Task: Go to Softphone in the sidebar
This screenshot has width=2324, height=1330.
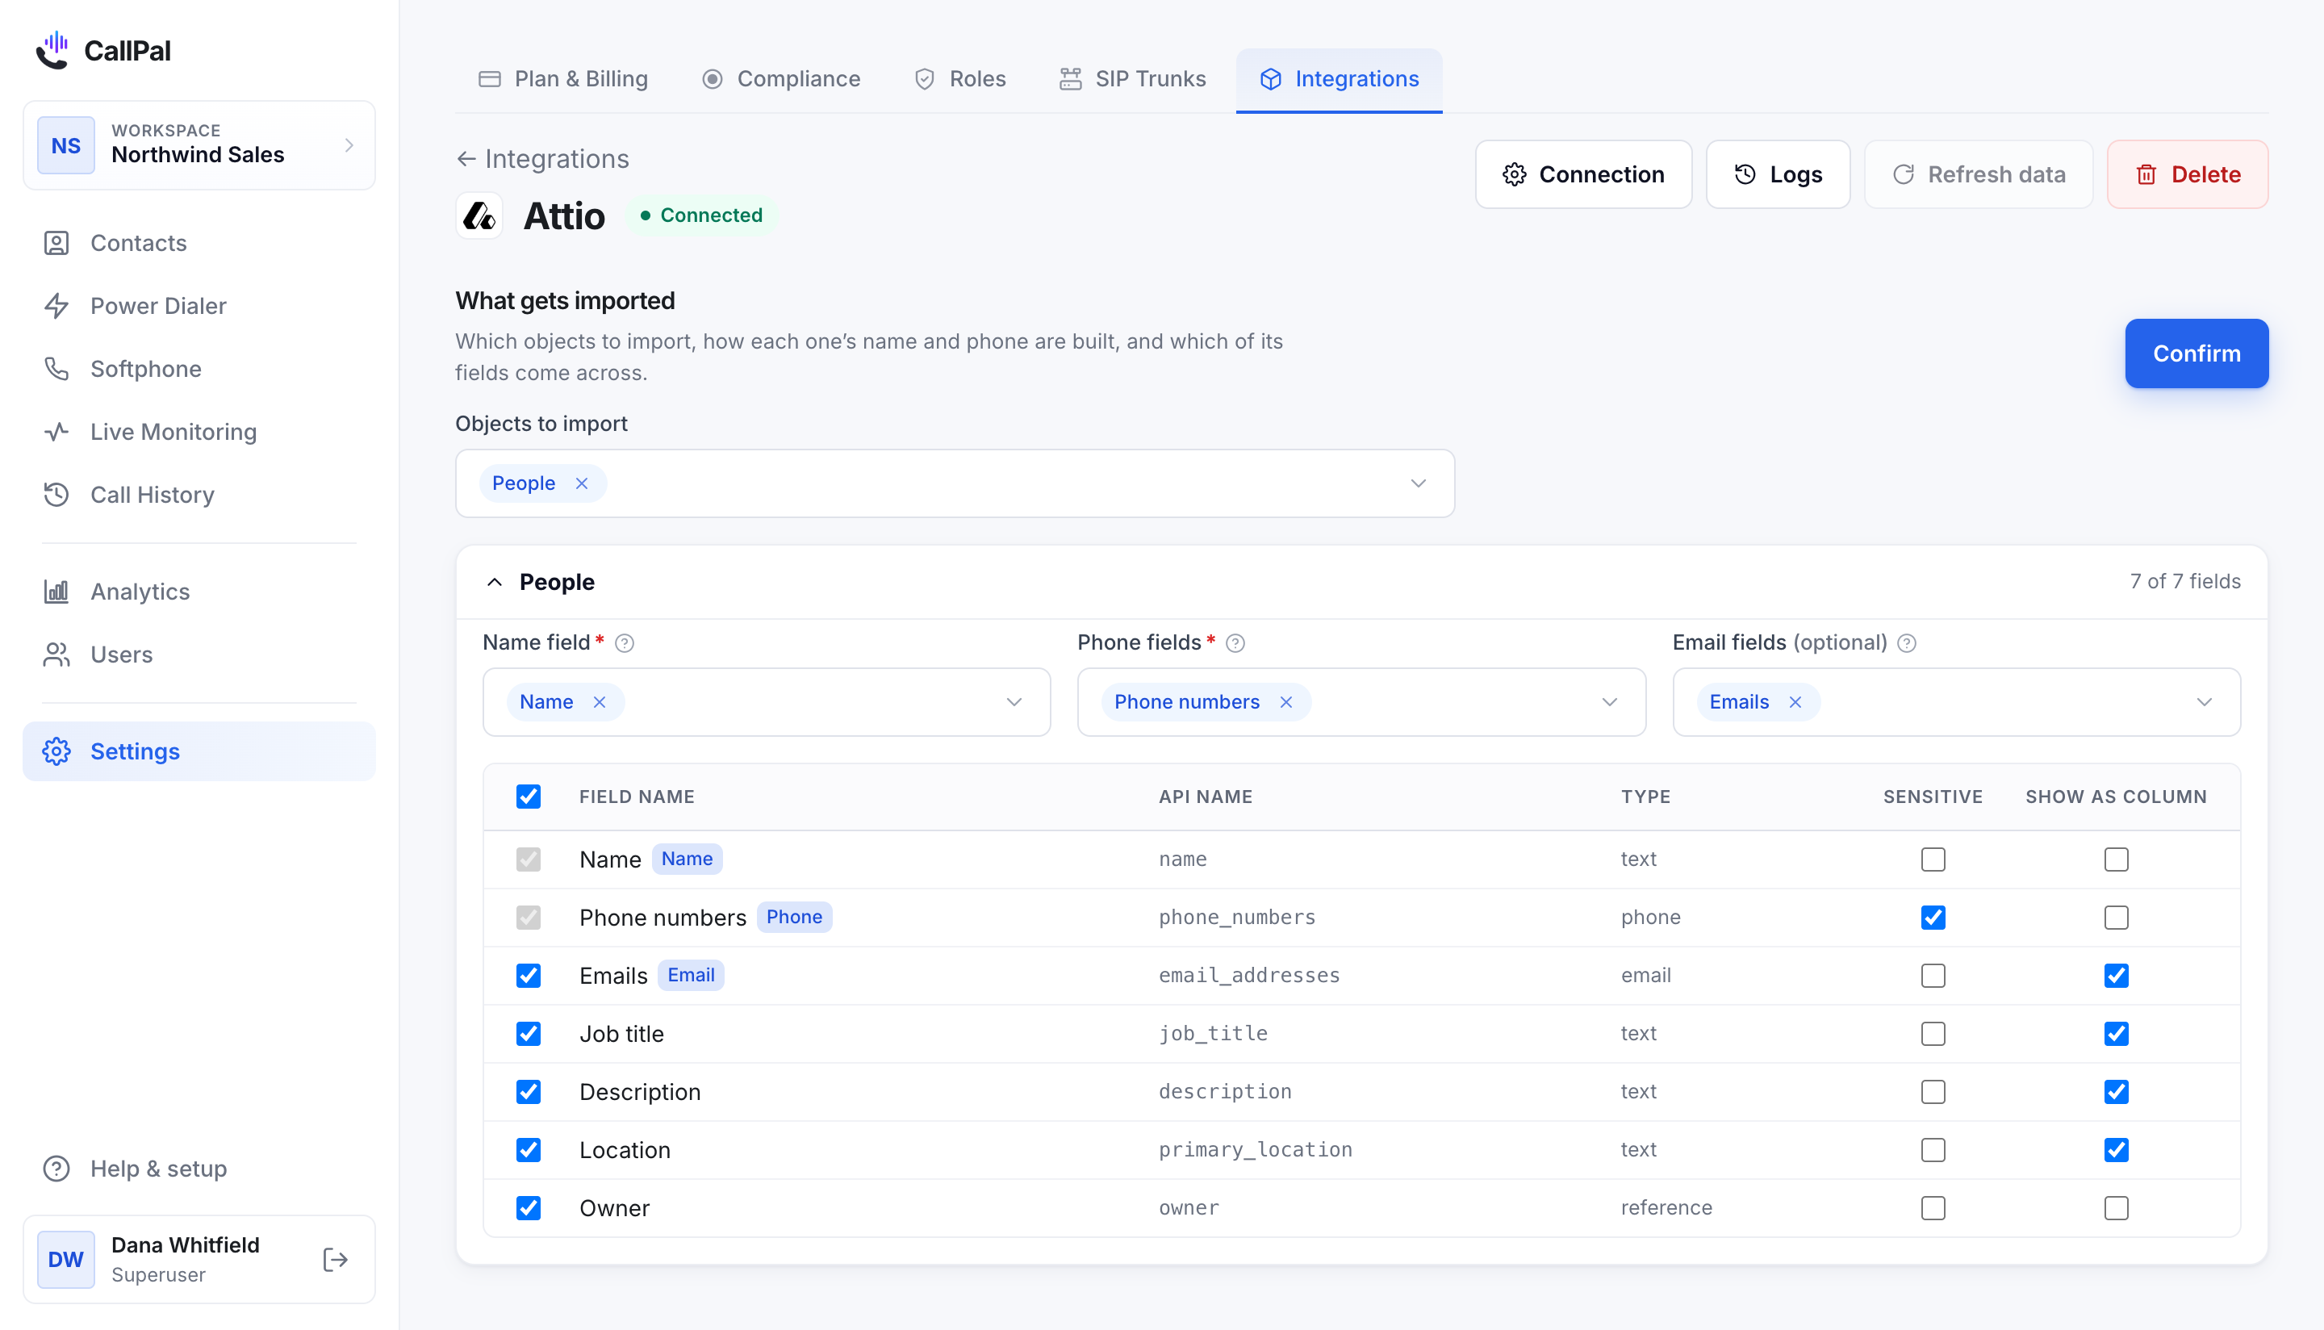Action: point(199,369)
